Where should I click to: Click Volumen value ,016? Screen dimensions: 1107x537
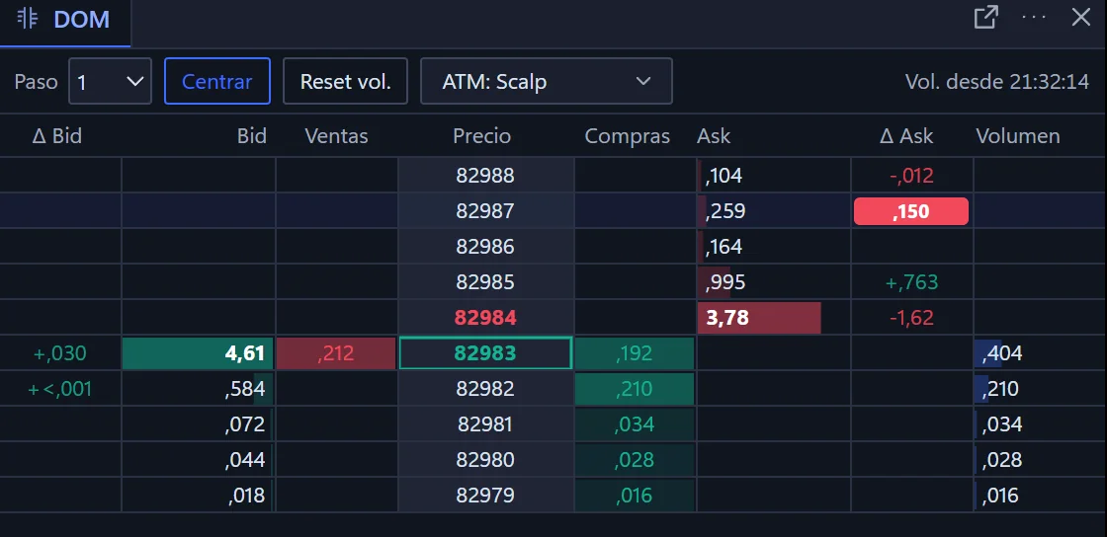click(x=1000, y=496)
